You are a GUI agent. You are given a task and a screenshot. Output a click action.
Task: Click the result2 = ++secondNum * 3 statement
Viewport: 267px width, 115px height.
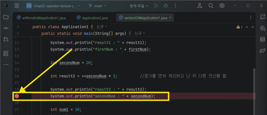(84, 76)
